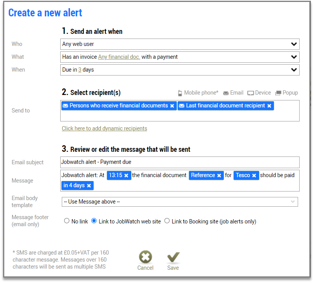The width and height of the screenshot is (314, 283).
Task: Click the red Cancel cross icon
Action: click(x=145, y=257)
